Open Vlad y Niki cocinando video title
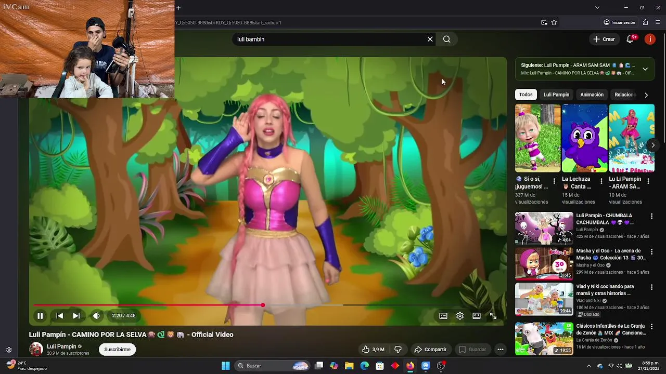The height and width of the screenshot is (374, 666). pyautogui.click(x=605, y=290)
